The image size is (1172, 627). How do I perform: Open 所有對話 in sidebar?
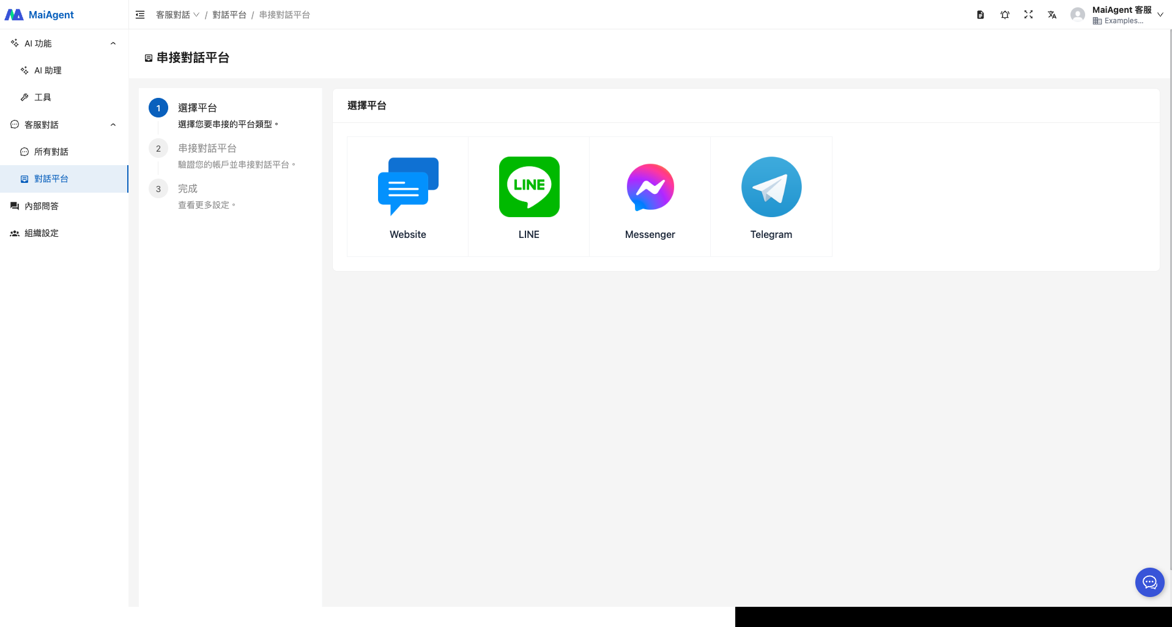[51, 152]
